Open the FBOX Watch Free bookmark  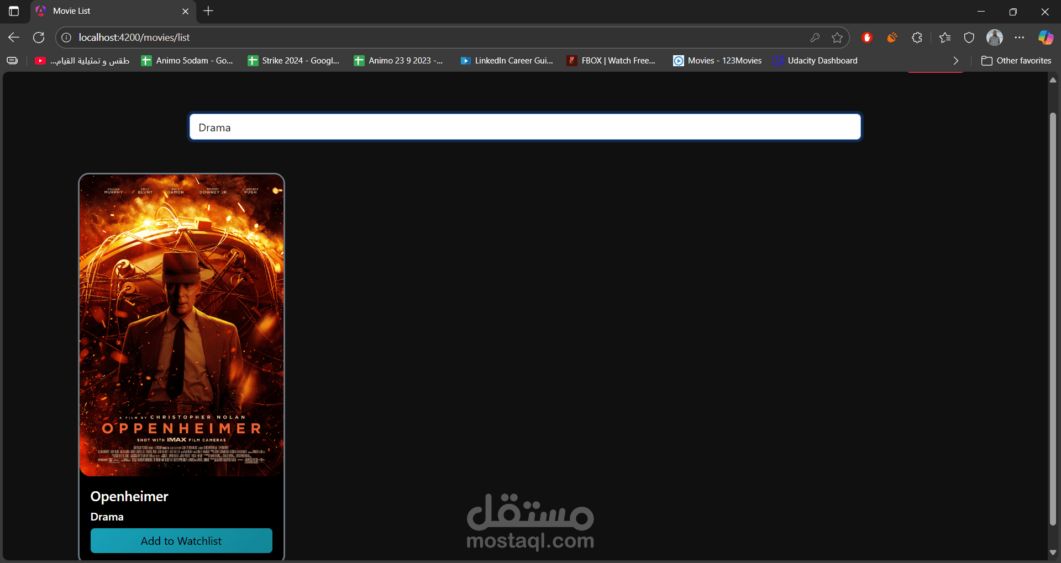click(x=611, y=61)
